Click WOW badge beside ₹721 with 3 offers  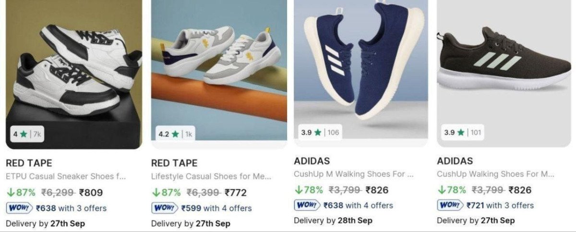[450, 205]
